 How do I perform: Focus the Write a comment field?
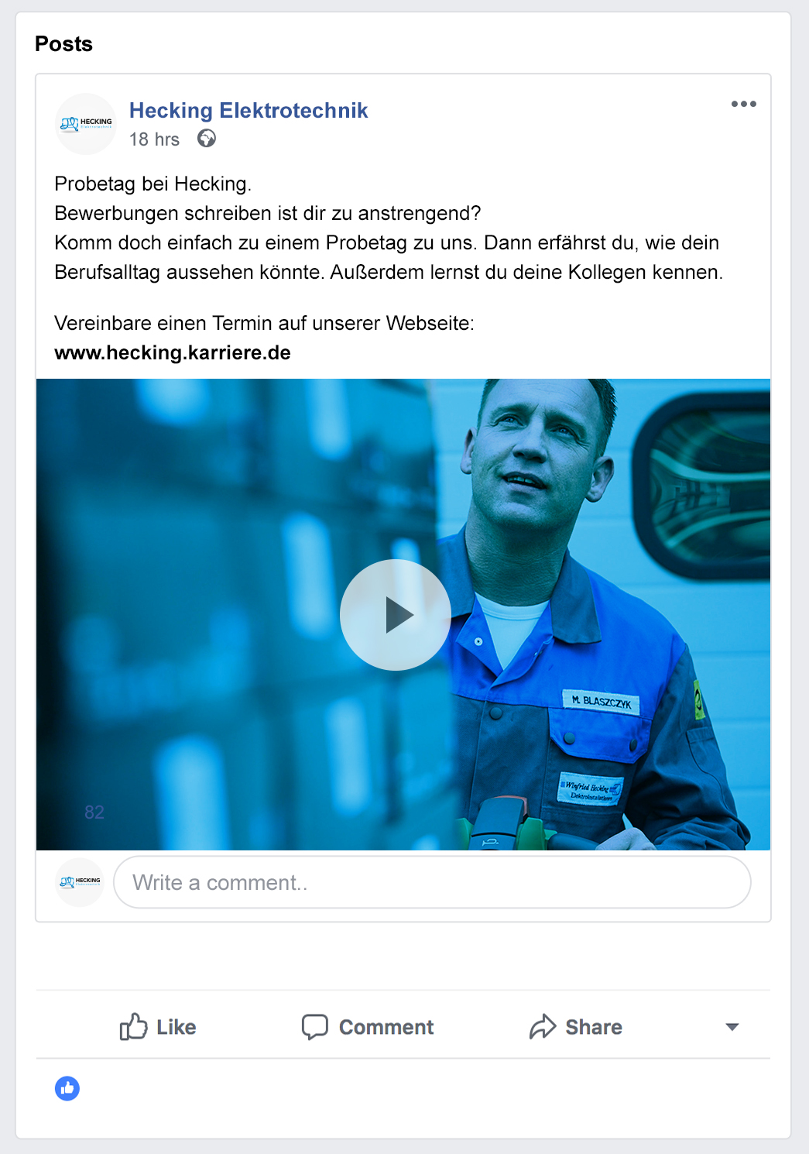[432, 882]
